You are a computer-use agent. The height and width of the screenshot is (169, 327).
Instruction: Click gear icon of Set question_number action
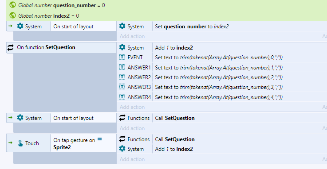(122, 26)
